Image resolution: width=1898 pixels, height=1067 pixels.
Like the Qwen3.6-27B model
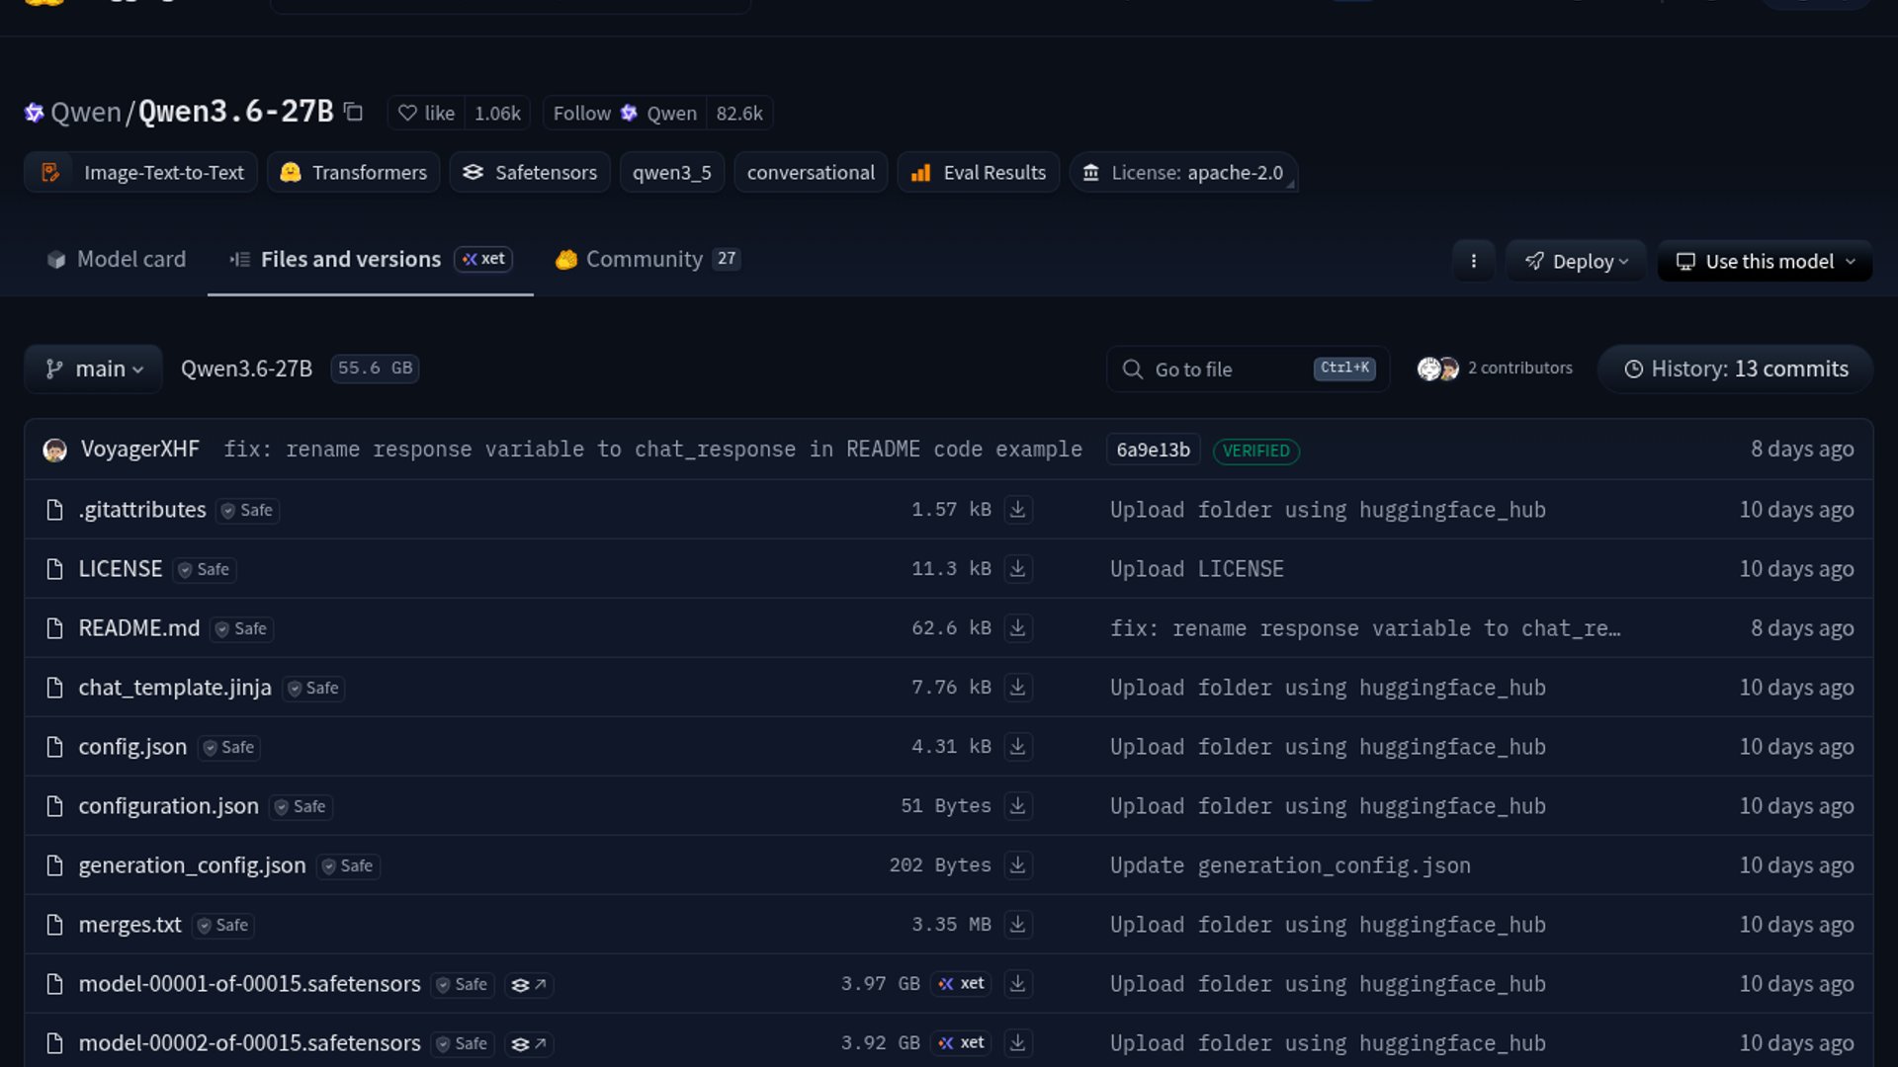pos(426,114)
